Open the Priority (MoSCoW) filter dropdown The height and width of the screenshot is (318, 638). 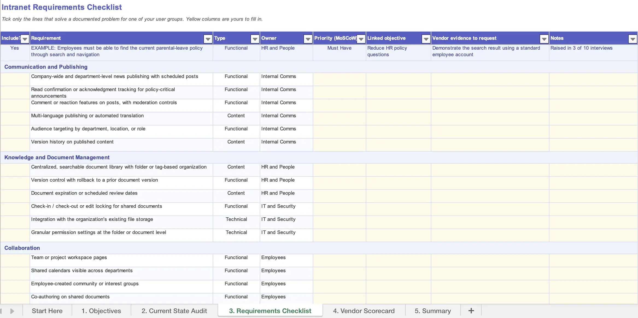click(x=361, y=39)
